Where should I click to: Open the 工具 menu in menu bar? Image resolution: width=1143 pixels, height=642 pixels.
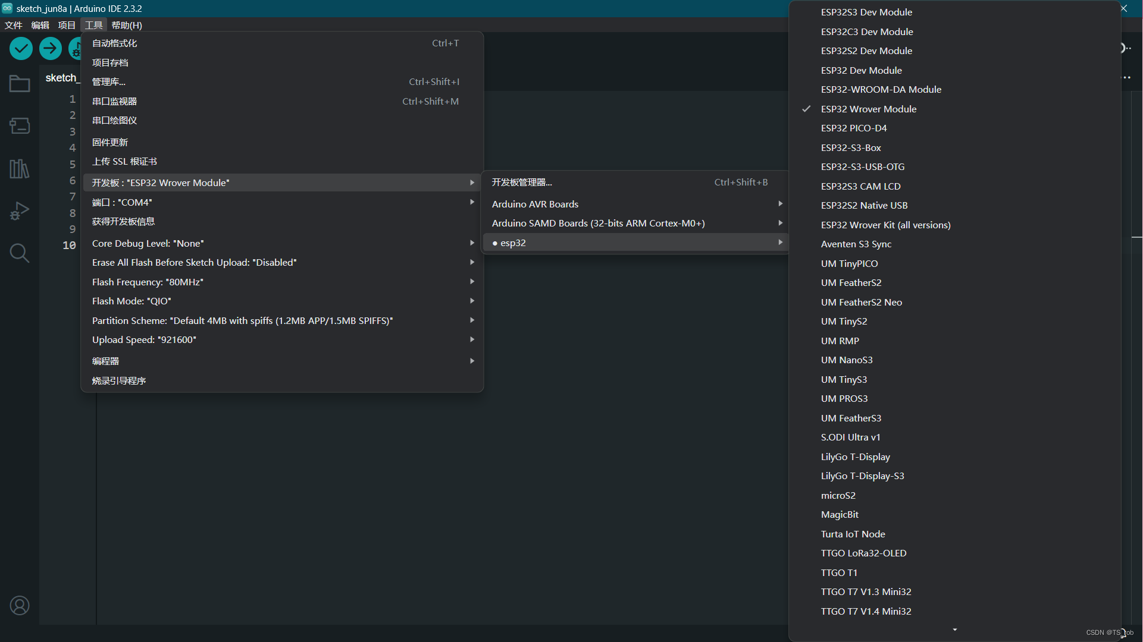(93, 25)
